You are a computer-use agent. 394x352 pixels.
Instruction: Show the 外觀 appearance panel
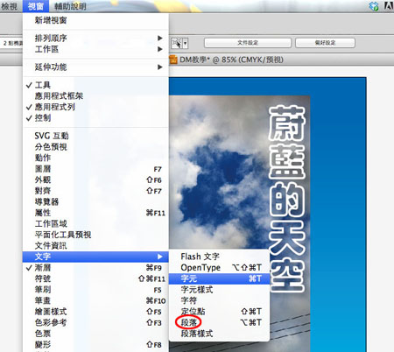[95, 180]
